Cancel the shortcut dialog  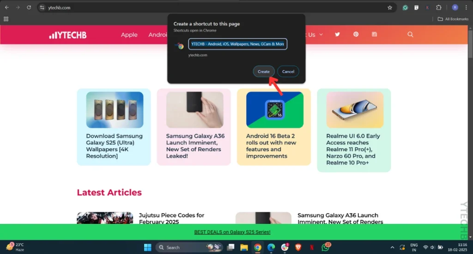[x=288, y=72]
